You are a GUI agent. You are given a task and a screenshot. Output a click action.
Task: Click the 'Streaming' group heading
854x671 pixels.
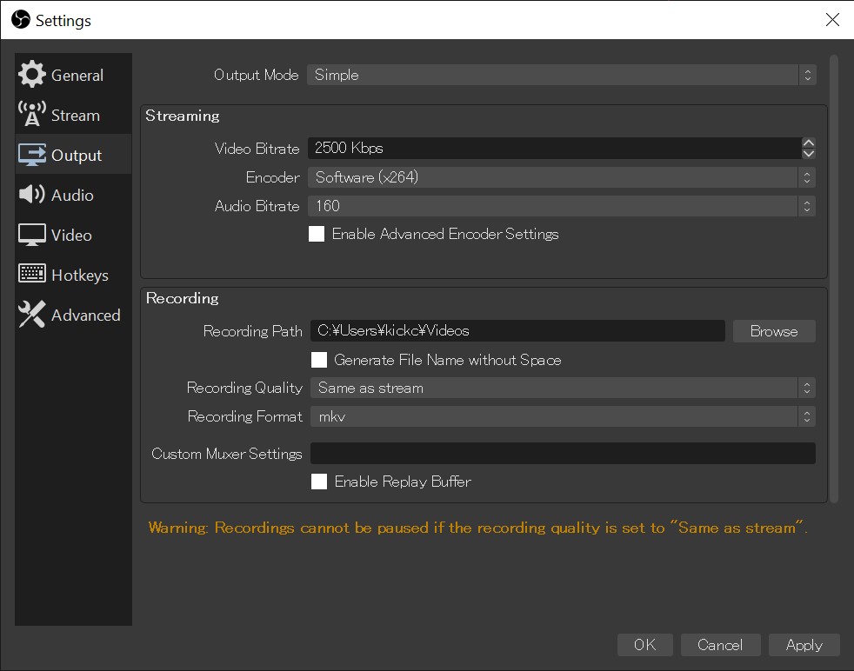click(x=183, y=116)
